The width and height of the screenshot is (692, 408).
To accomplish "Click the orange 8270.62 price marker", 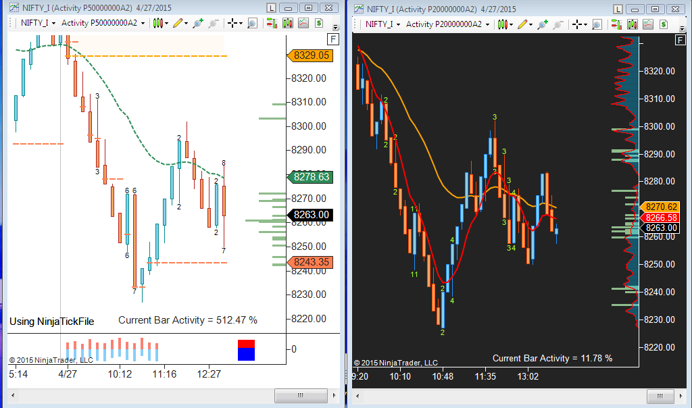I will (x=660, y=207).
